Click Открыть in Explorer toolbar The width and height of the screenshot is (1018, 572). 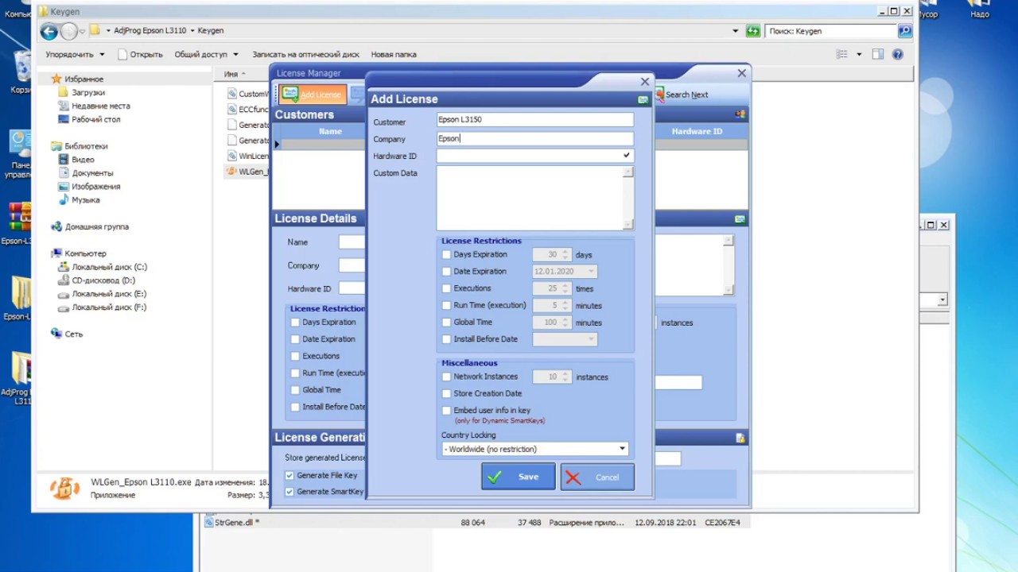[140, 54]
